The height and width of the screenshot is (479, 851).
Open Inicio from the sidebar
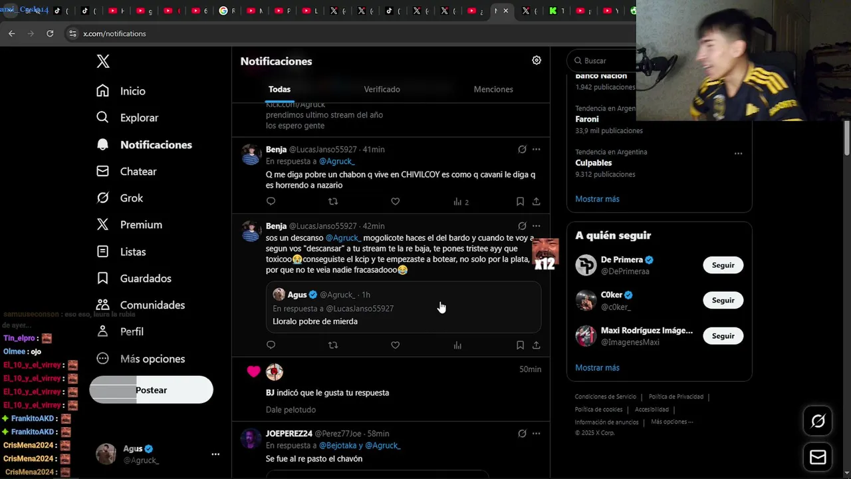tap(121, 91)
